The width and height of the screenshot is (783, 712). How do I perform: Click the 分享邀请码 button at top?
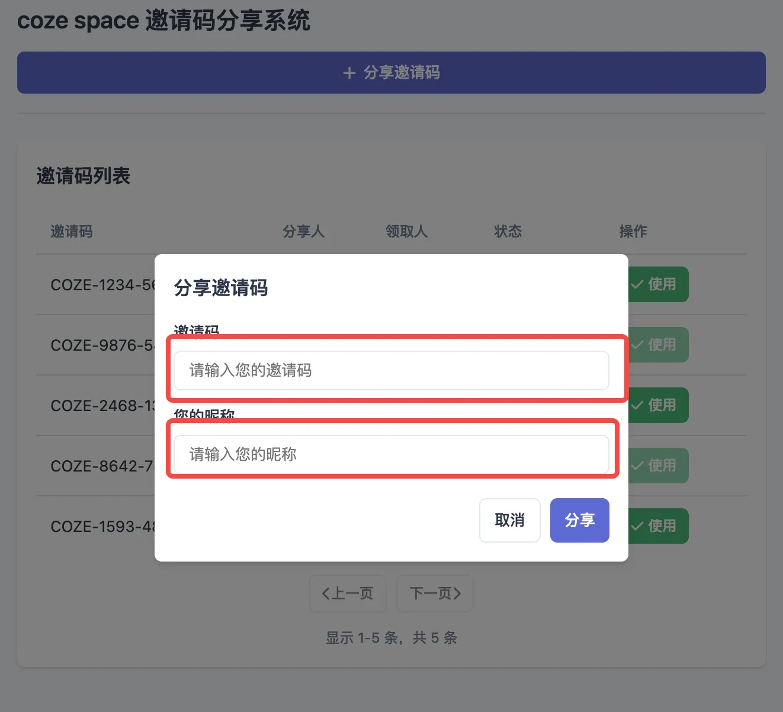pos(391,72)
